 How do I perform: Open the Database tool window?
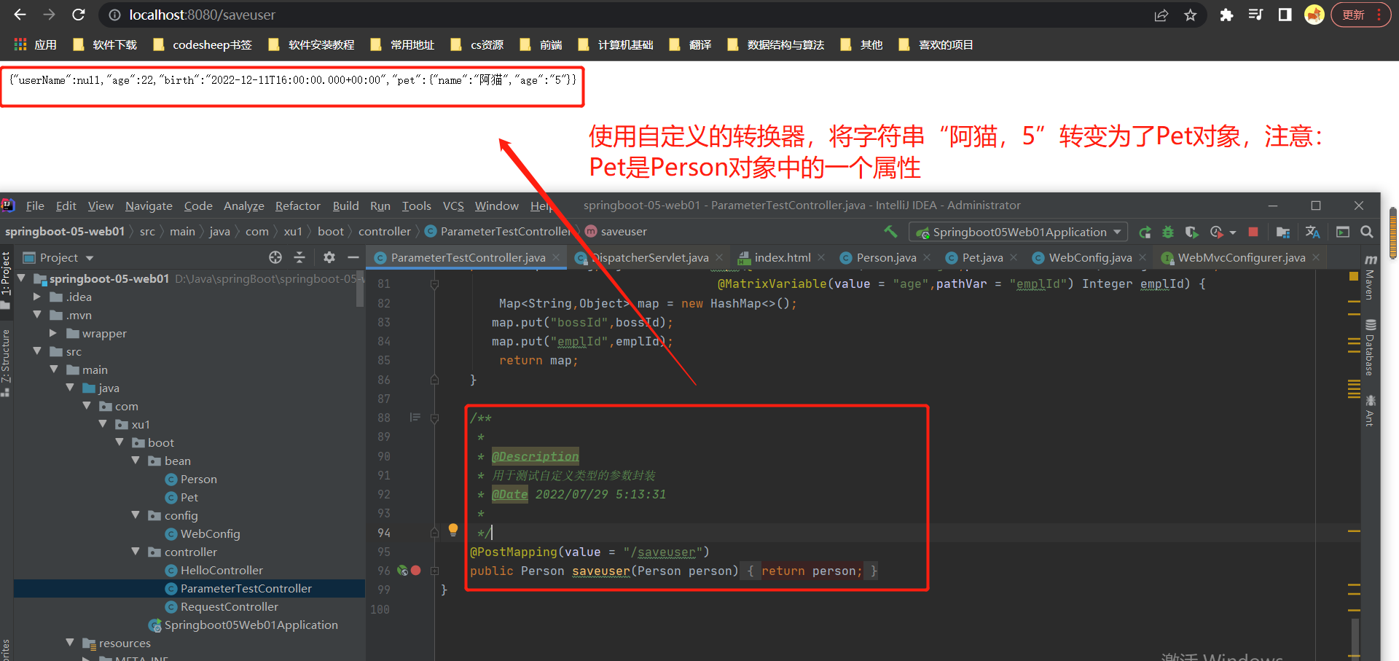tap(1370, 348)
